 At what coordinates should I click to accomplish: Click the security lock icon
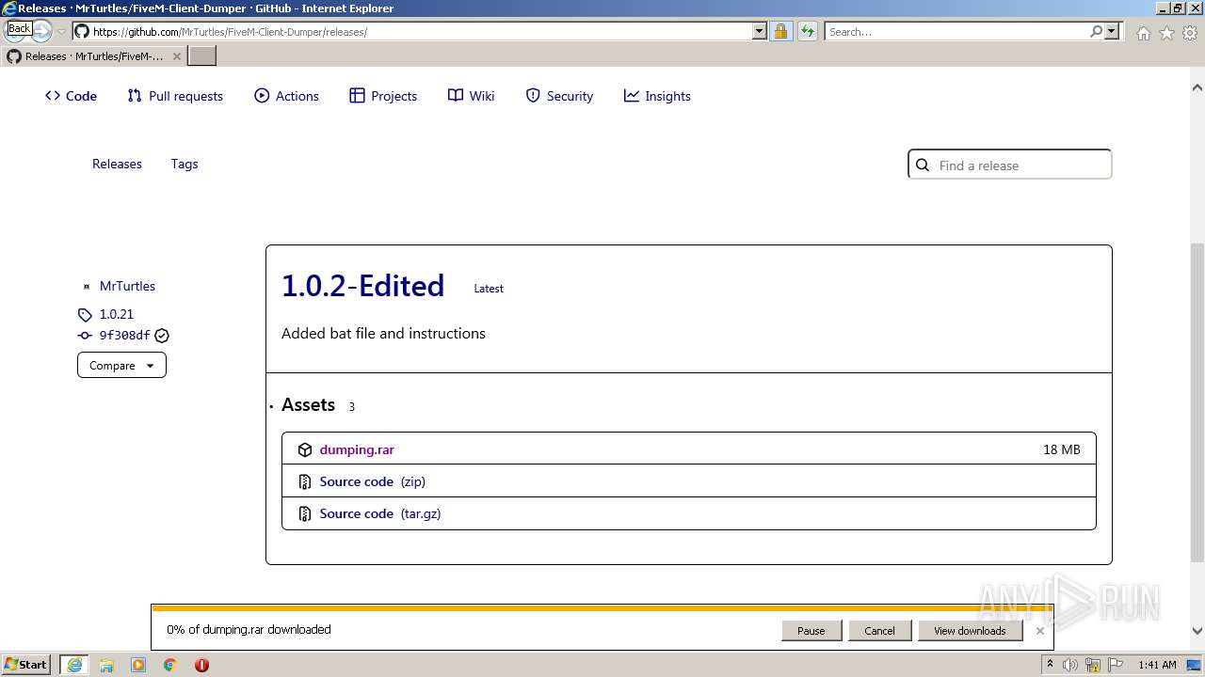tap(780, 31)
